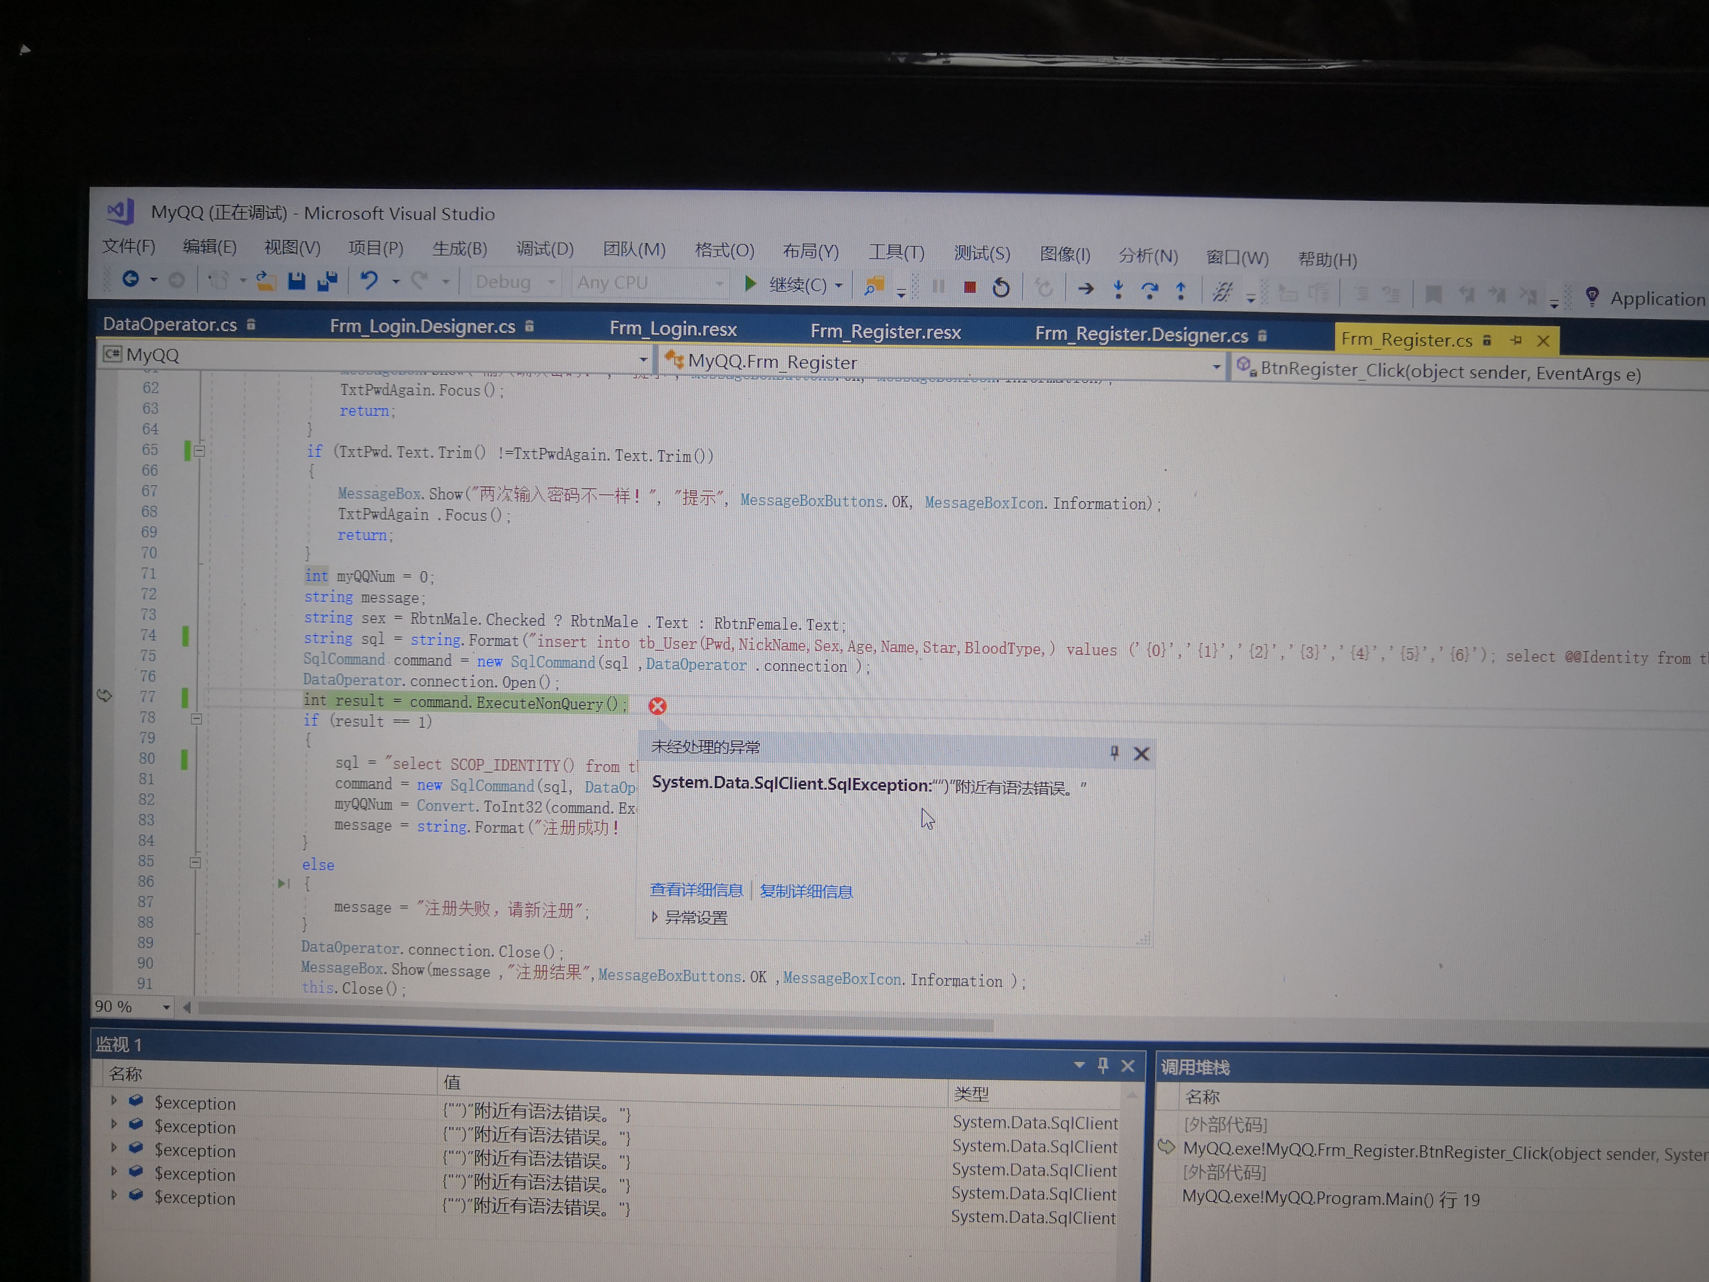
Task: Click the step out icon
Action: (x=1181, y=290)
